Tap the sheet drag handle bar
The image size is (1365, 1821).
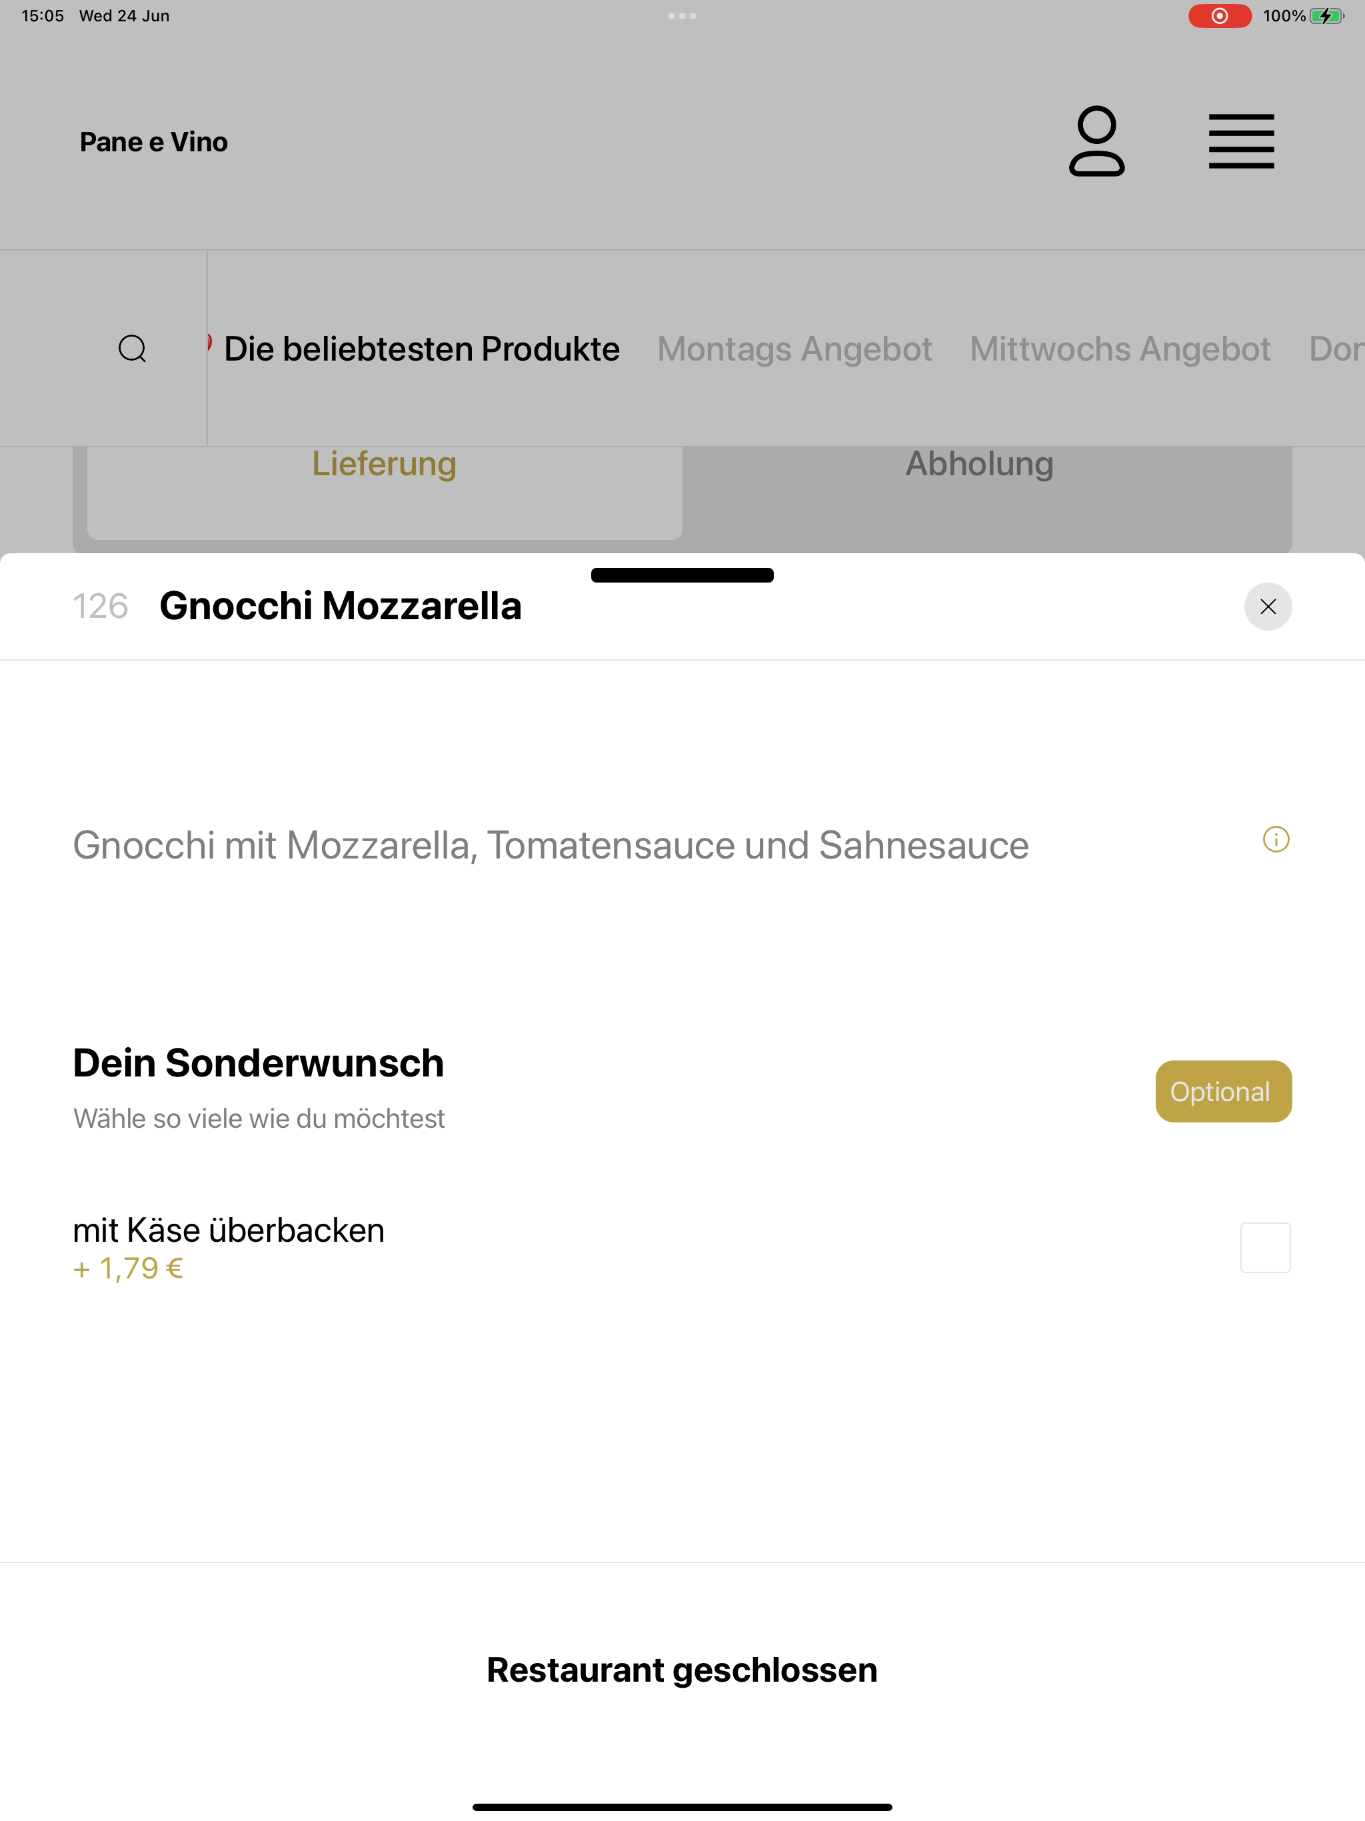[x=682, y=575]
